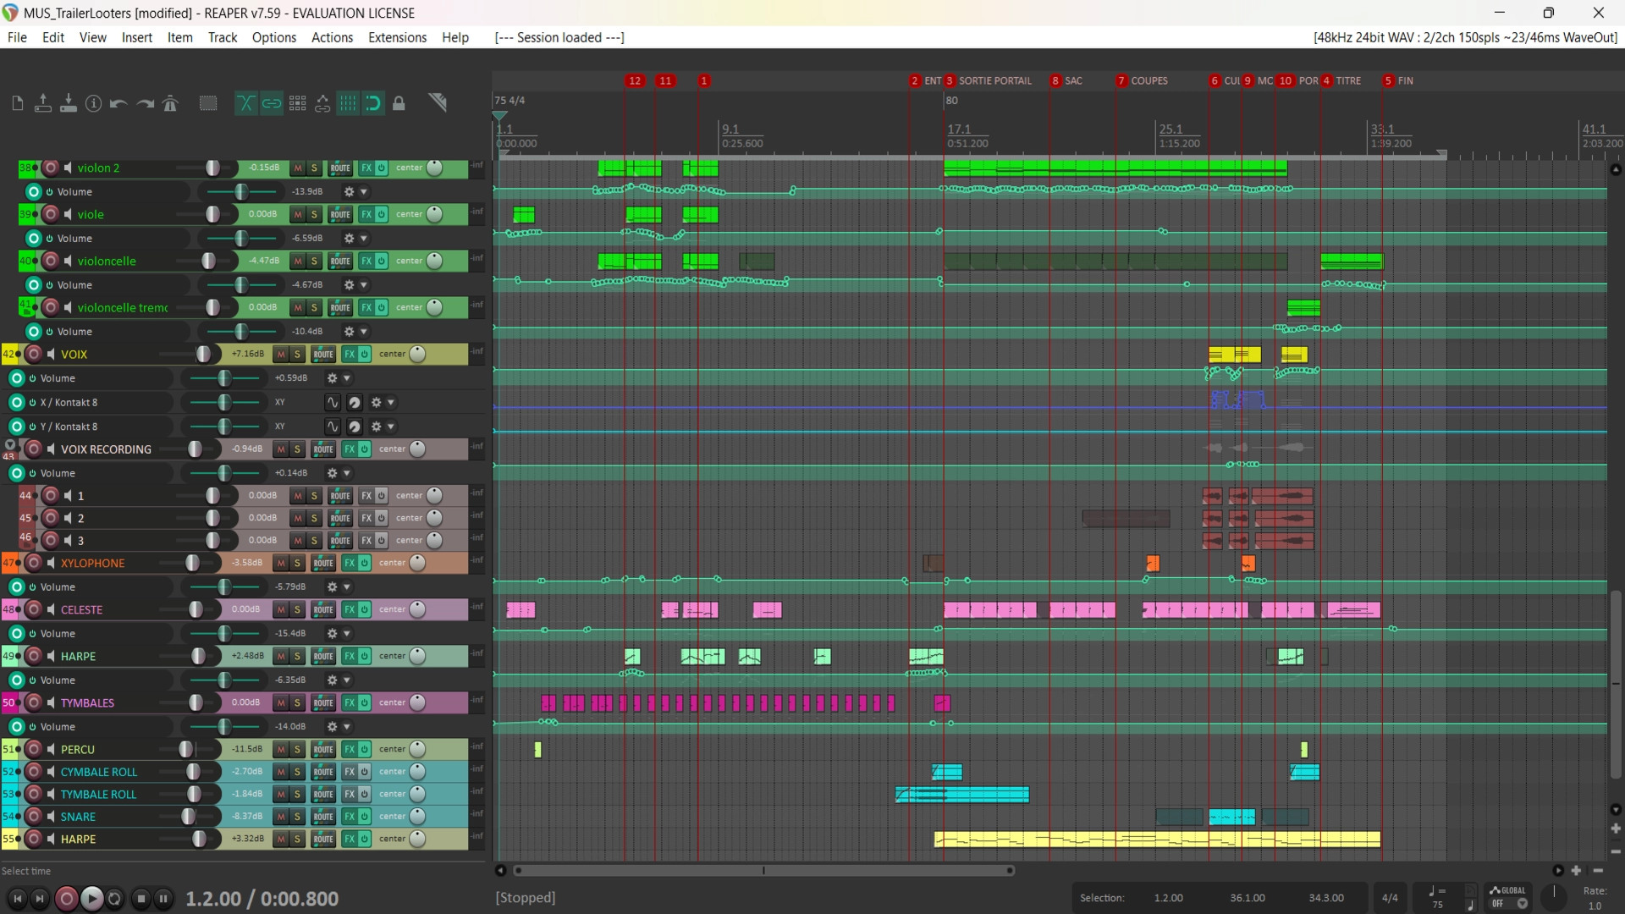
Task: Mute the VOIX track
Action: click(281, 355)
